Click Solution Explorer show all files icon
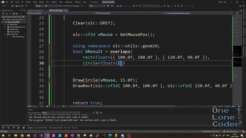 tap(17, 14)
